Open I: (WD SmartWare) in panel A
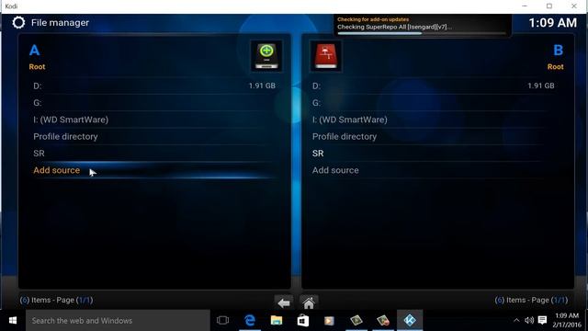This screenshot has width=588, height=331. point(154,120)
